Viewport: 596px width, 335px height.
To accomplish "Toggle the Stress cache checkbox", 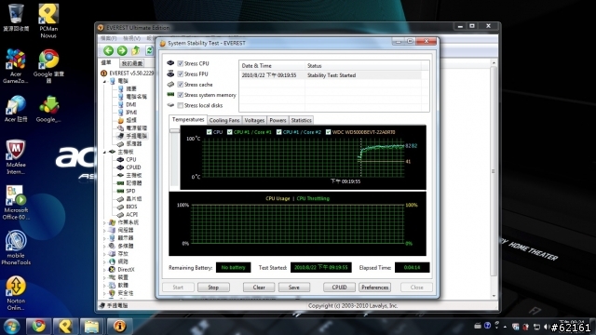I will tap(181, 85).
